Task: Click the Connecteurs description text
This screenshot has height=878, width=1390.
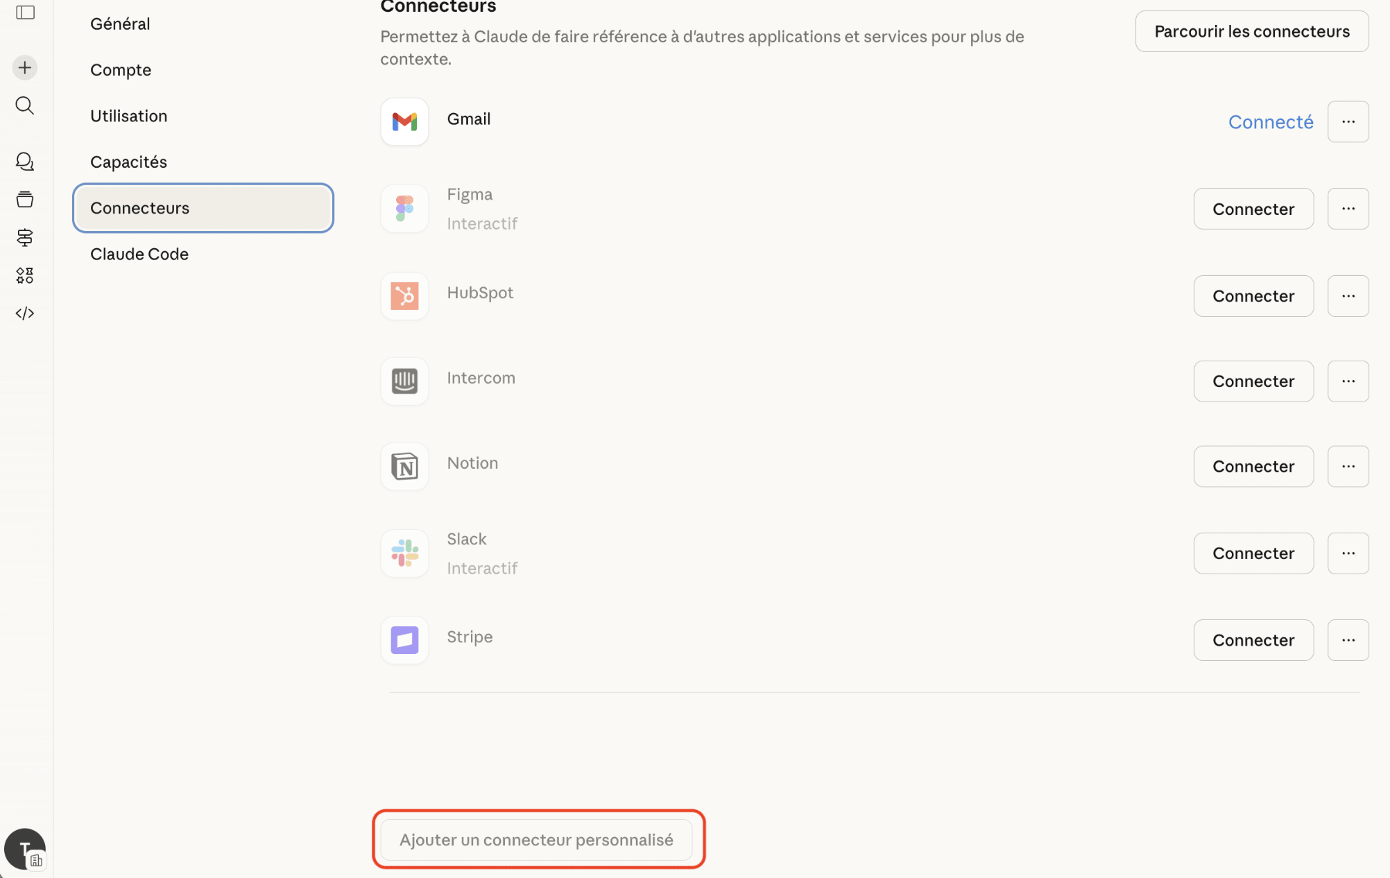Action: coord(702,48)
